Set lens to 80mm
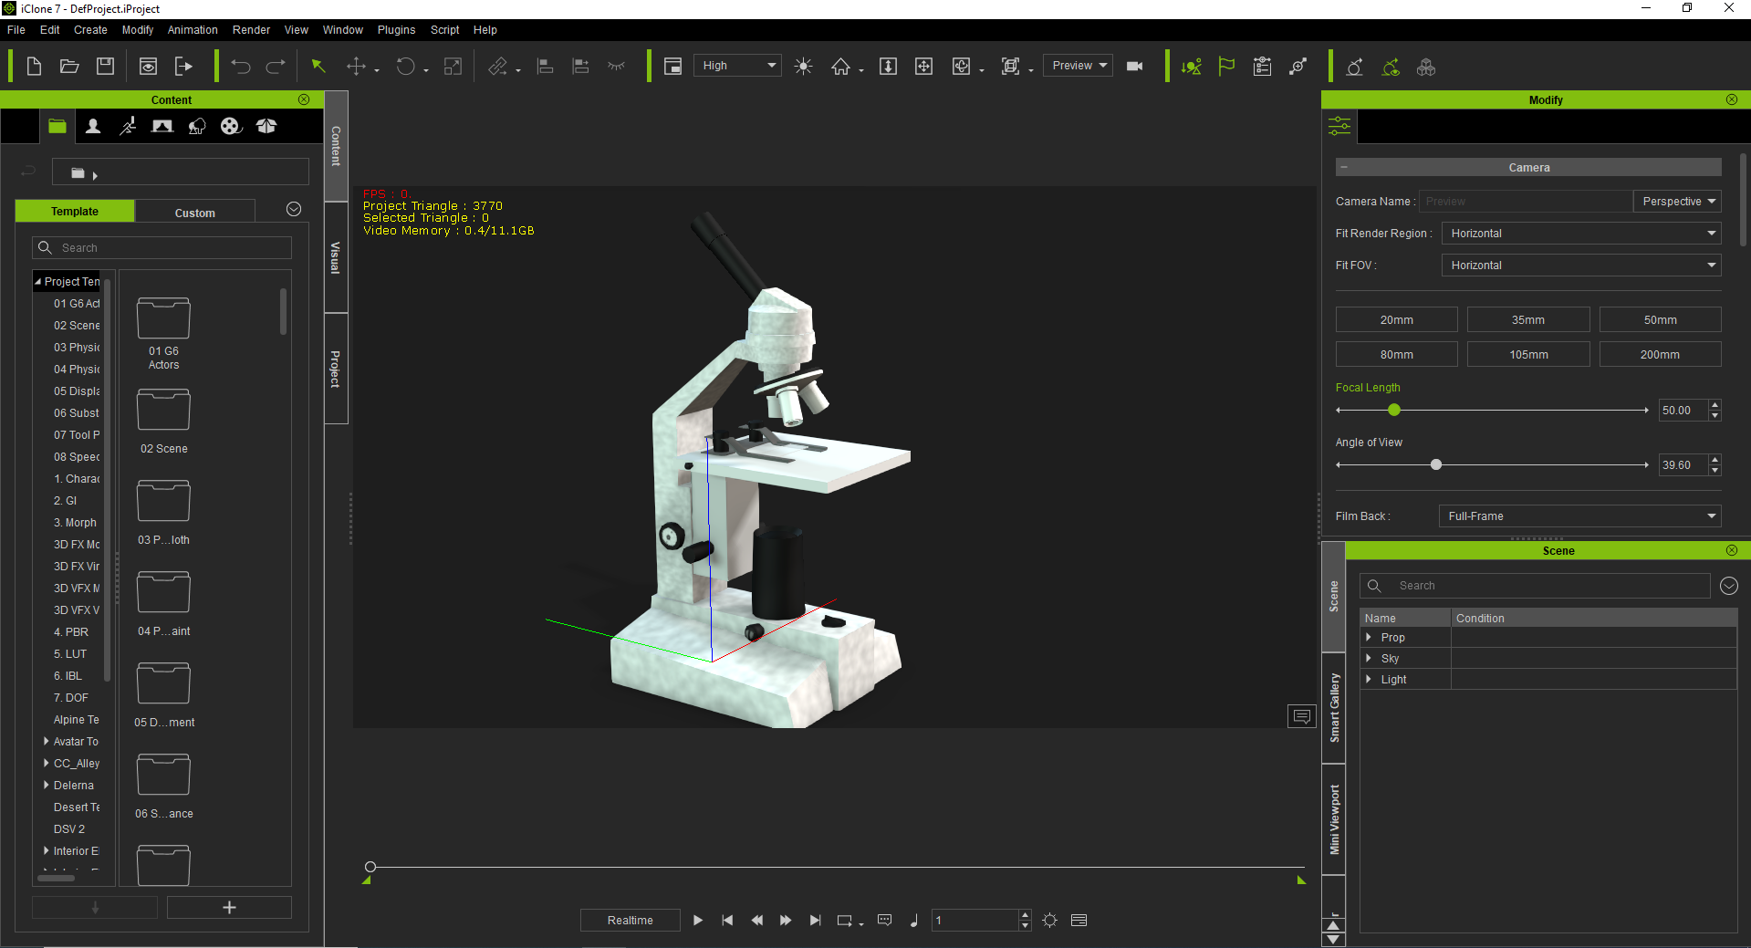Image resolution: width=1751 pixels, height=948 pixels. click(1397, 355)
